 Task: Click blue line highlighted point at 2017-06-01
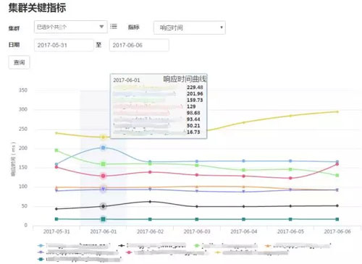coord(103,148)
